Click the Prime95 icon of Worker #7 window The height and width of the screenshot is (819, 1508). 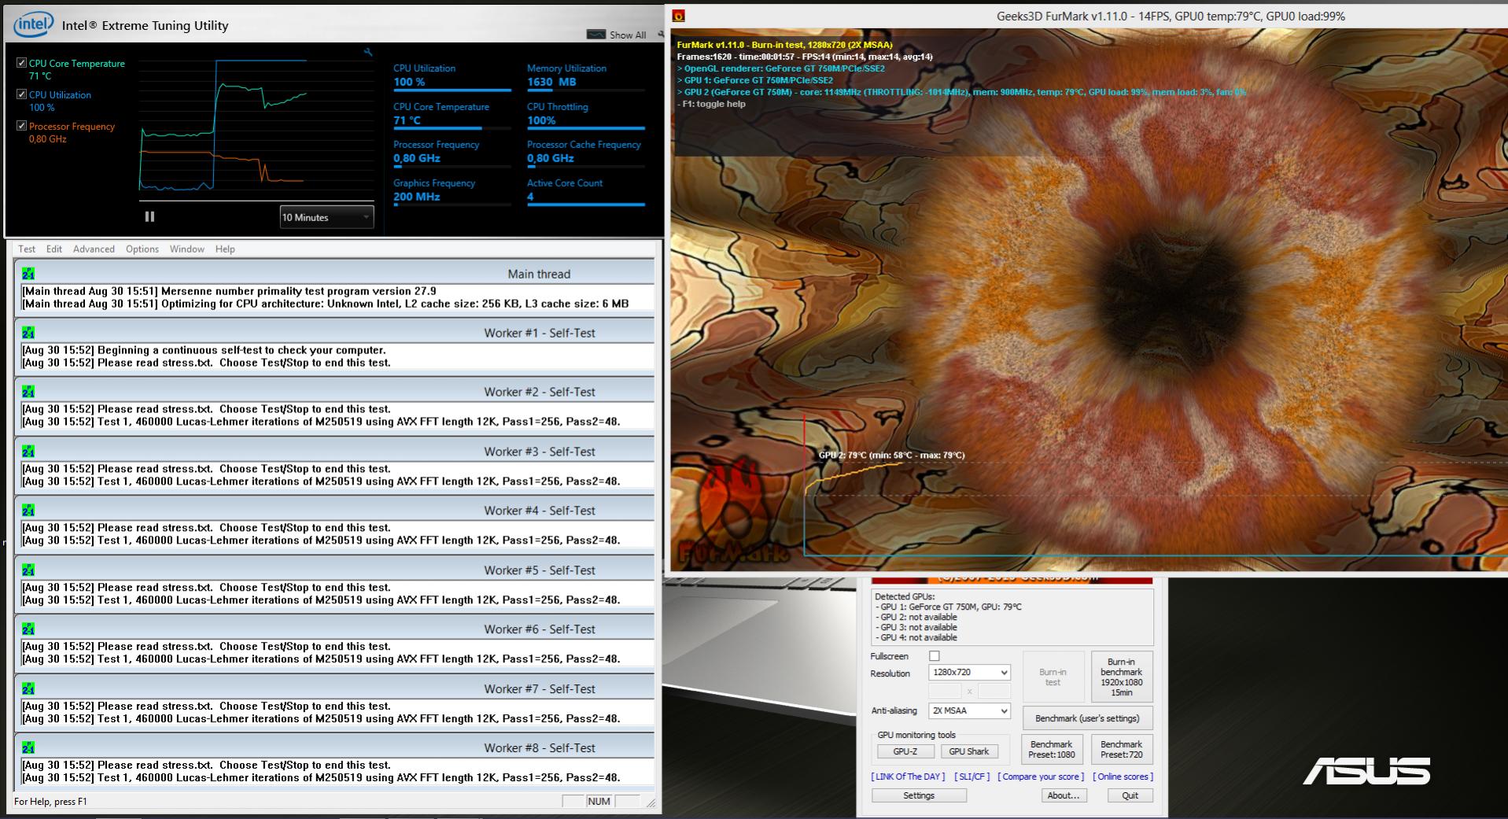(28, 689)
